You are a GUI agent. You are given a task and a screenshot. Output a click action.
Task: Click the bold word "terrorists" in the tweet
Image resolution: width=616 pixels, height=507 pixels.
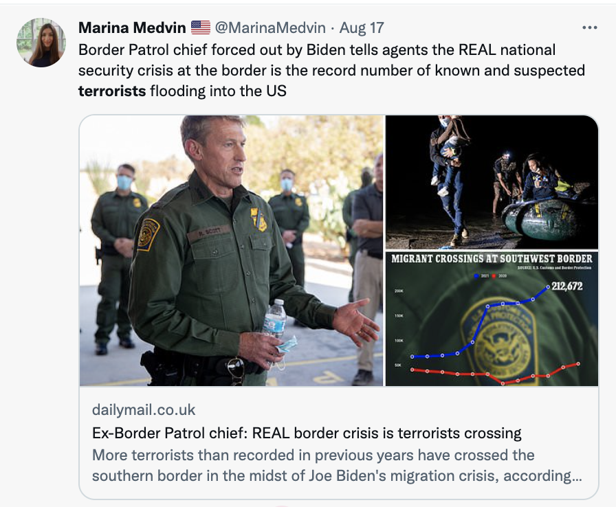112,91
